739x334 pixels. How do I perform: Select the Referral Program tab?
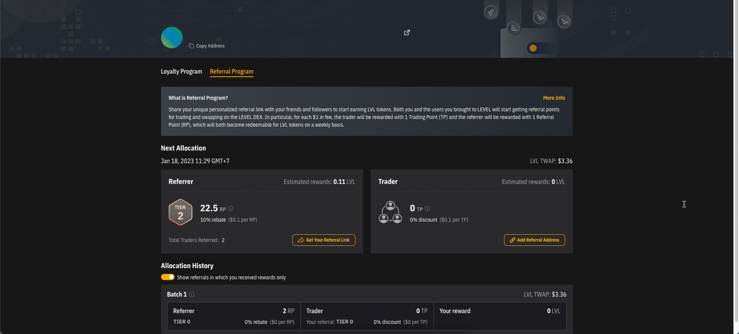pos(231,72)
